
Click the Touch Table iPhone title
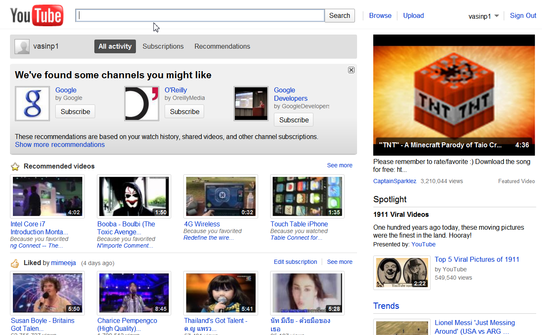click(x=299, y=224)
